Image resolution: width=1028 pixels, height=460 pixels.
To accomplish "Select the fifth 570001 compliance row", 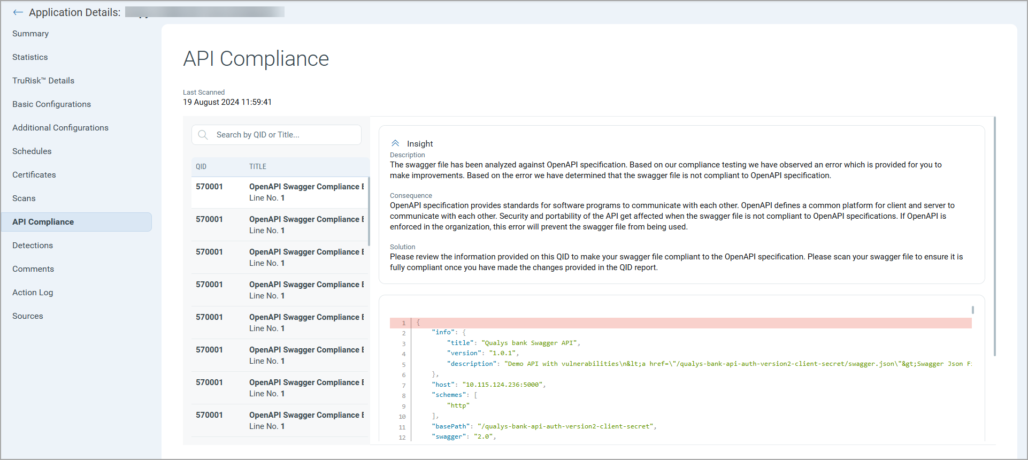I will (279, 323).
